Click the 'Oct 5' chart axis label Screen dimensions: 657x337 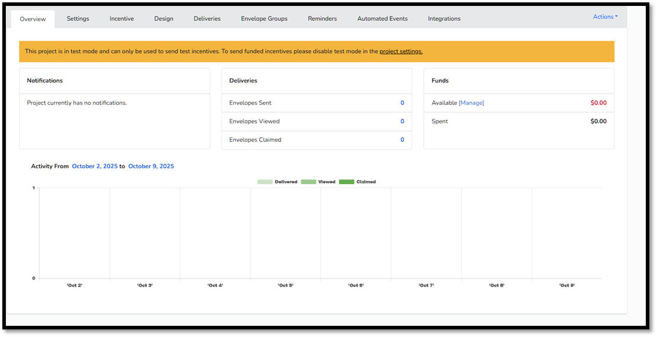tap(286, 285)
